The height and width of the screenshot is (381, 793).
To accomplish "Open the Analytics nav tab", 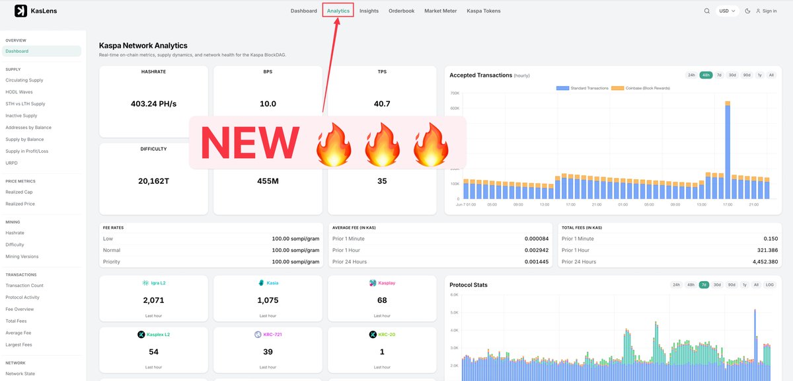I will [x=338, y=11].
